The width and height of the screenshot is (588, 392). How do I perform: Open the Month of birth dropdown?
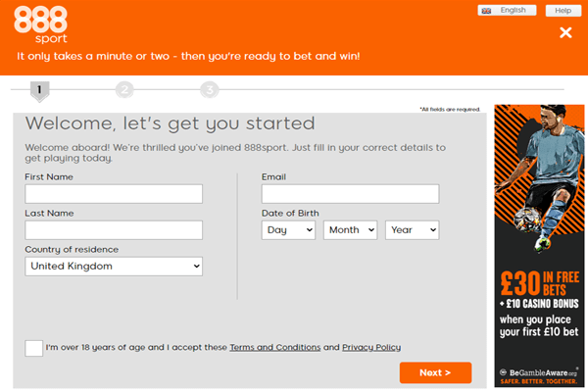tap(350, 230)
